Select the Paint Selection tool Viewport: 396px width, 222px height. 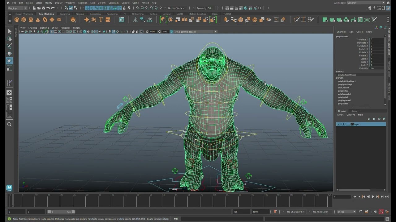9,46
